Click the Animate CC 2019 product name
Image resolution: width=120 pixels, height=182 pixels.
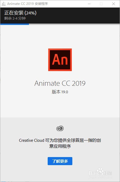[60, 83]
